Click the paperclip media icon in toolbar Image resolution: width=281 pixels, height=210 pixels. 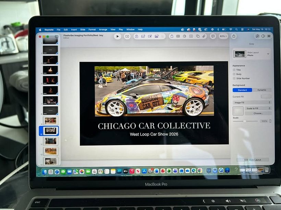click(204, 36)
